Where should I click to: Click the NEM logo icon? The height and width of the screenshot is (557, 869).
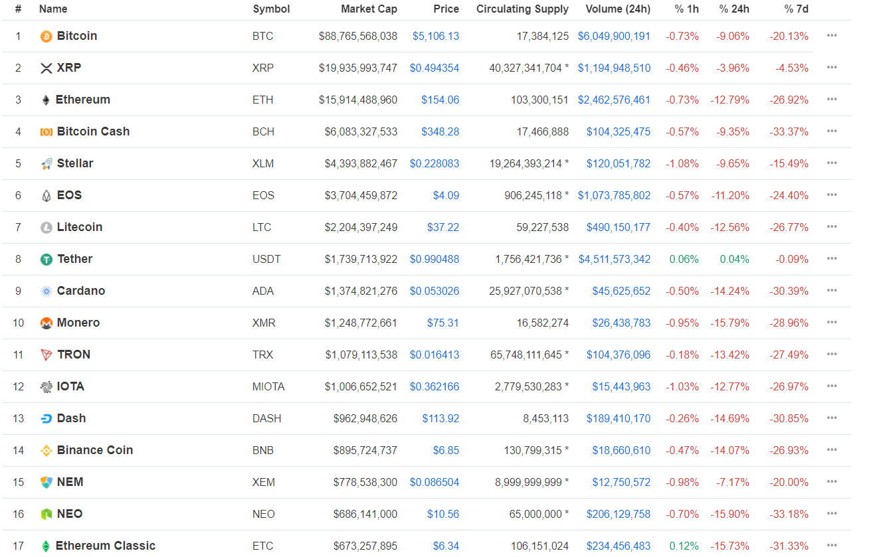coord(47,482)
